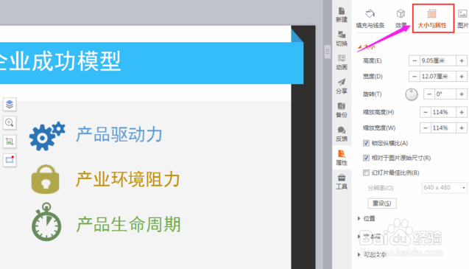Increase 宽度 with plus button

(462, 77)
